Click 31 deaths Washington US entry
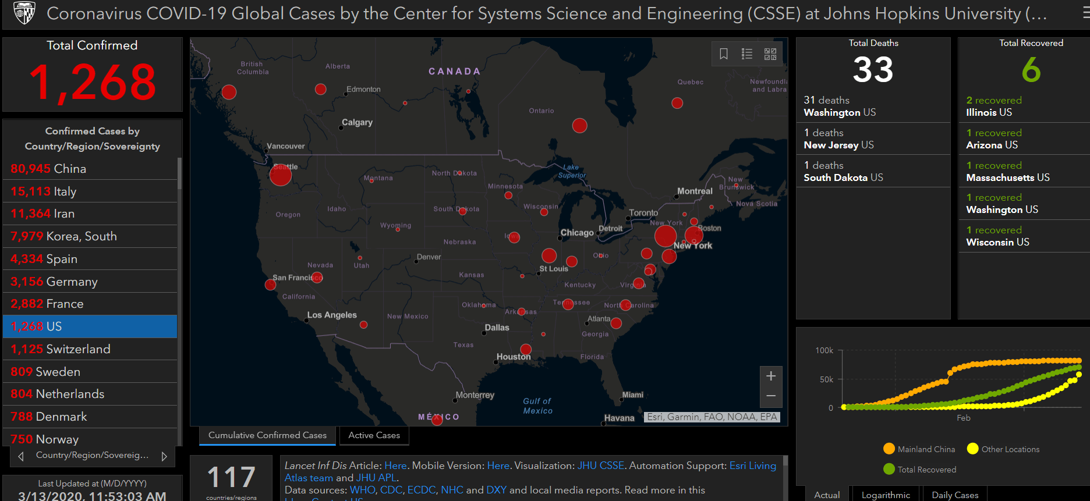 pyautogui.click(x=873, y=106)
